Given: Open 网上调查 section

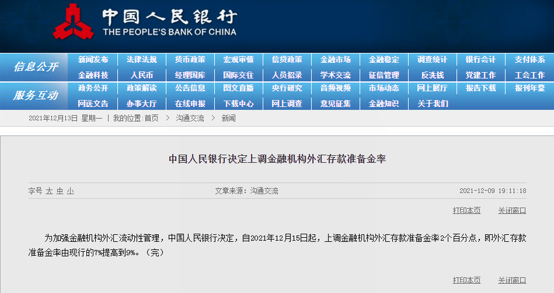Looking at the screenshot, I should 287,103.
